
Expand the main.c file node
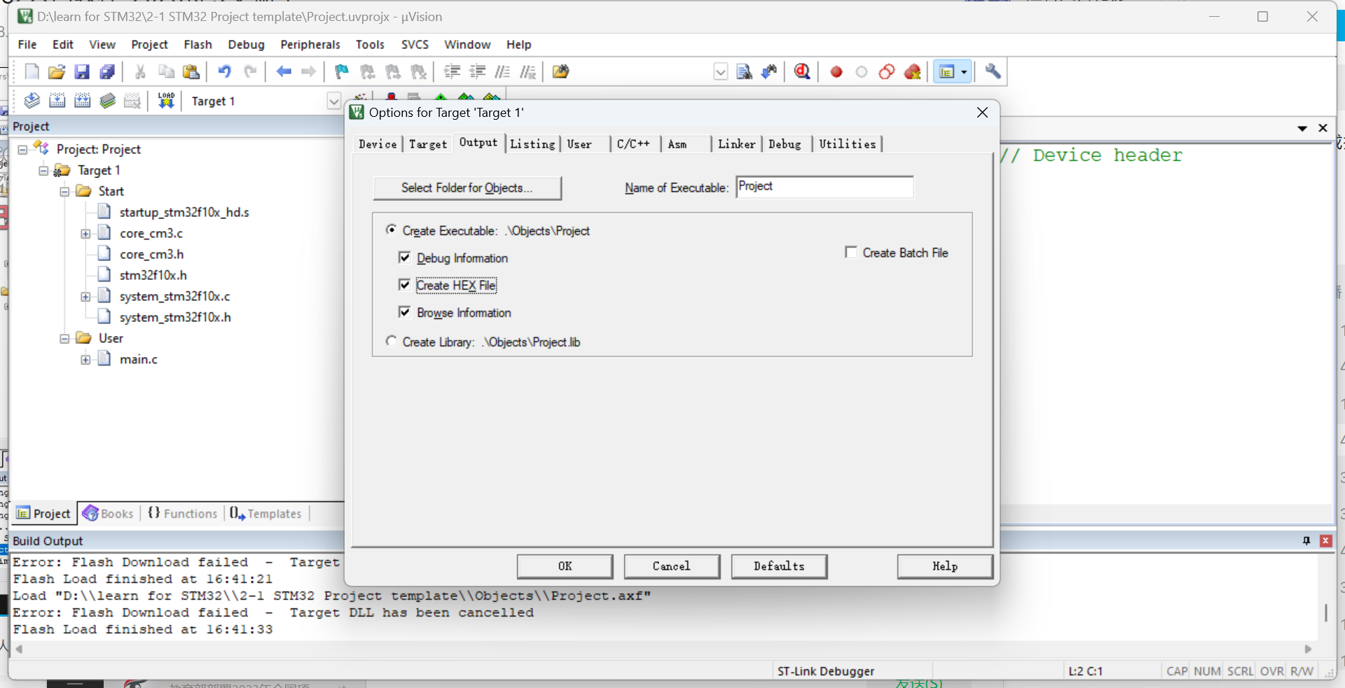(x=85, y=360)
